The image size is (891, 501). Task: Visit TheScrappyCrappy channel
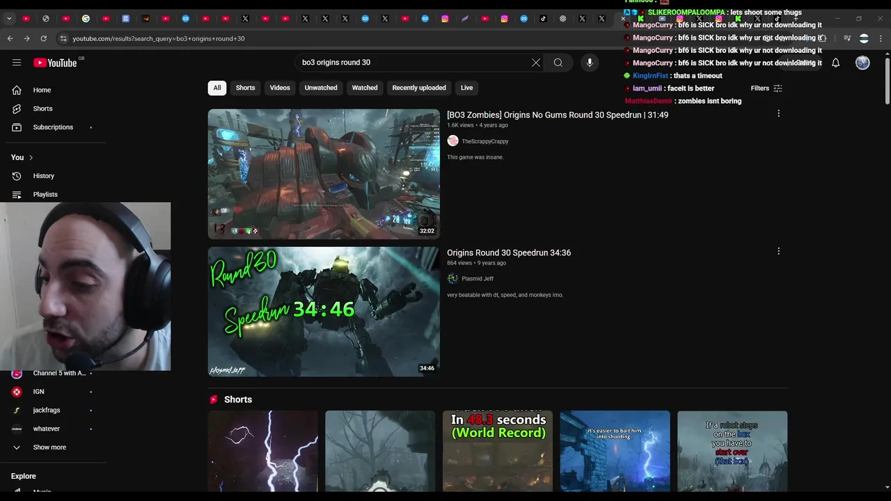point(485,141)
